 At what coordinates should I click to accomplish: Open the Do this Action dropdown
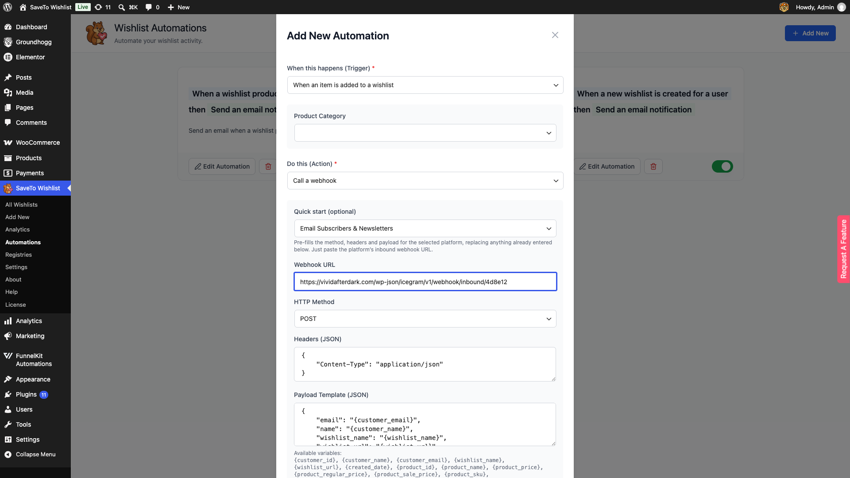(x=425, y=181)
